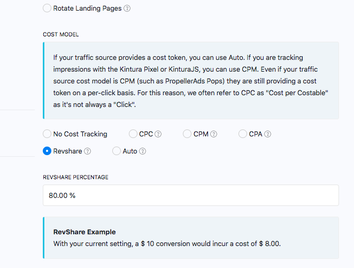Click the RevShare Example bold heading
354x268 pixels.
(84, 232)
